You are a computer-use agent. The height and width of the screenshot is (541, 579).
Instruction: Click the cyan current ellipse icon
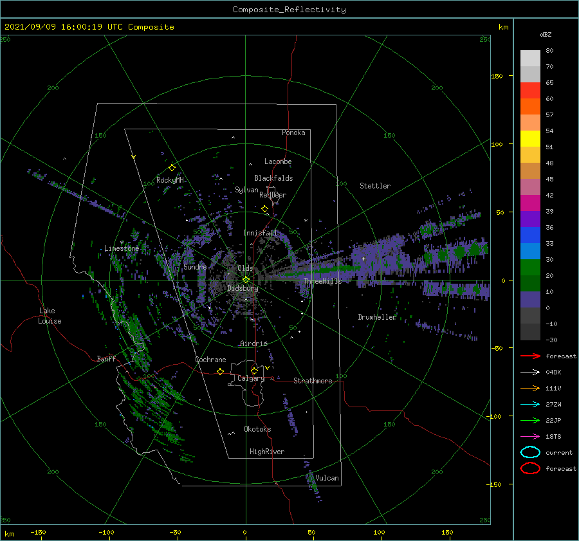pos(530,452)
